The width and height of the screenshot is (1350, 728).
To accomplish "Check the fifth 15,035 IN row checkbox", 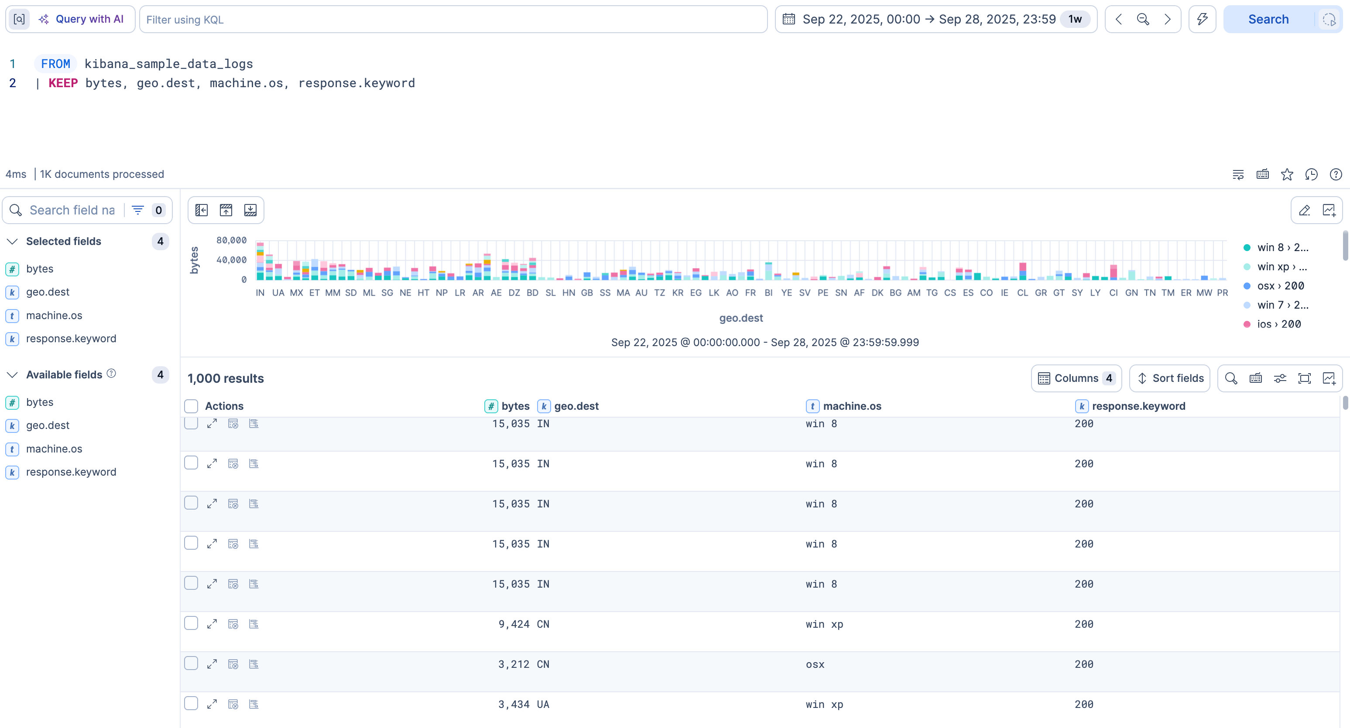I will click(191, 583).
